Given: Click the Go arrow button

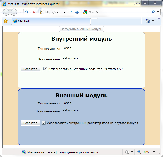Looking at the screenshot, I should [x=77, y=12].
